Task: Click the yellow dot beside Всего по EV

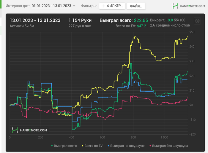Action: [83, 146]
